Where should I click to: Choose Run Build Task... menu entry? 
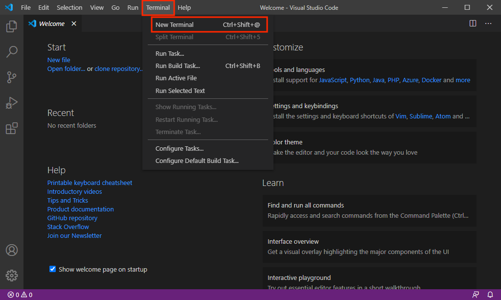(207, 66)
